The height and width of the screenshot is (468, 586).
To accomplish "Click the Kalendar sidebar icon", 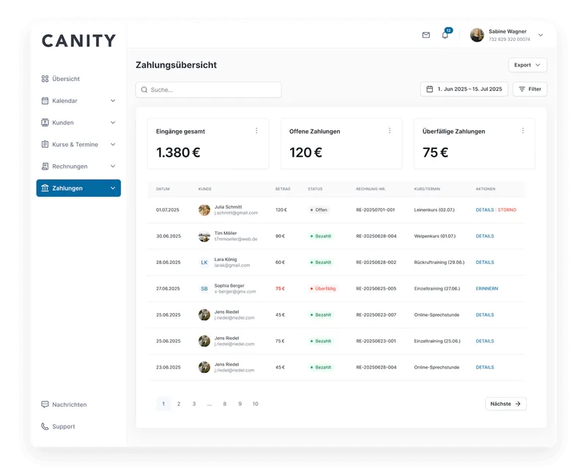I will pos(44,100).
